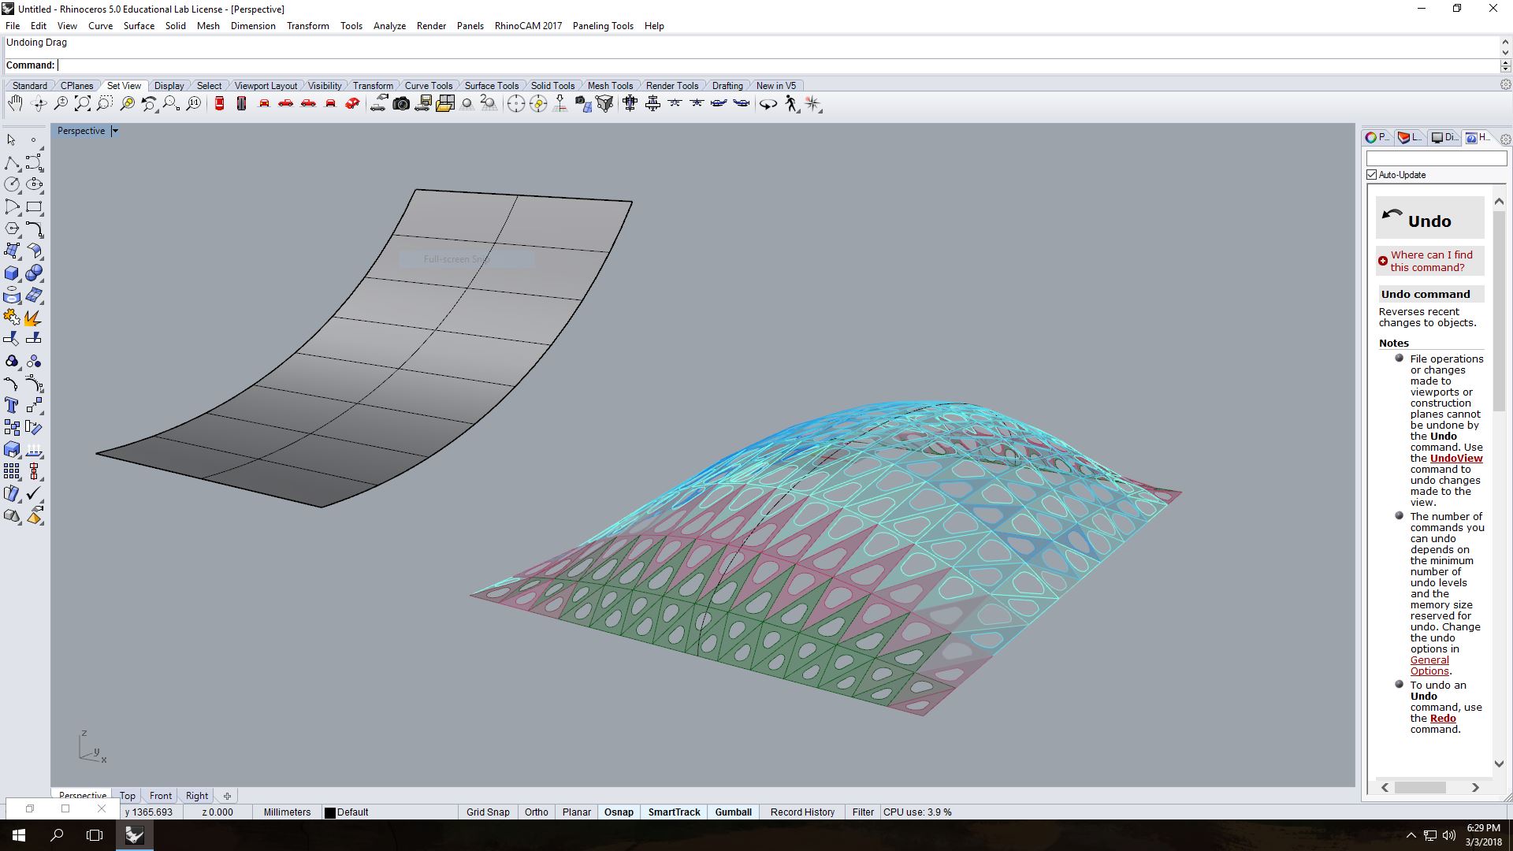Viewport: 1513px width, 851px height.
Task: Click the Explode tool icon
Action: click(x=33, y=318)
